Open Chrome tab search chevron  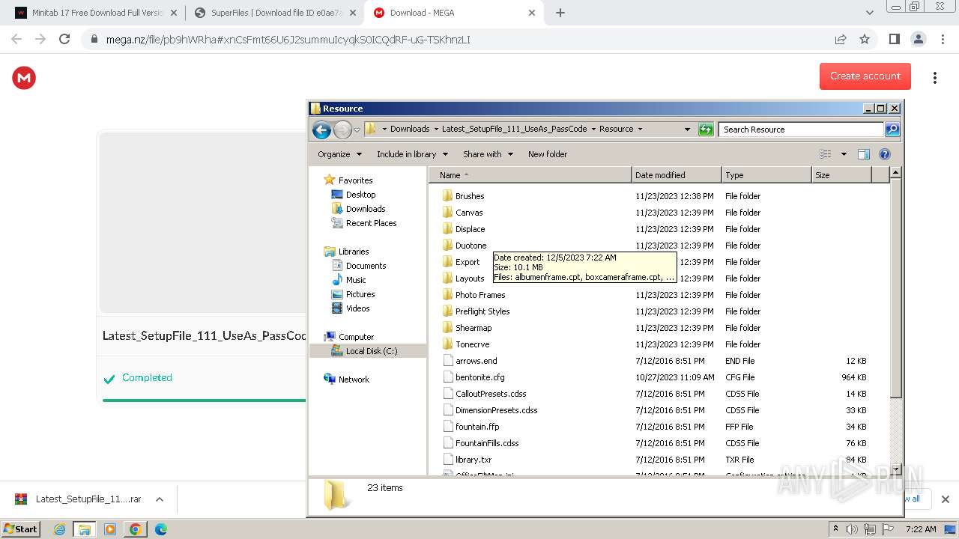point(869,13)
